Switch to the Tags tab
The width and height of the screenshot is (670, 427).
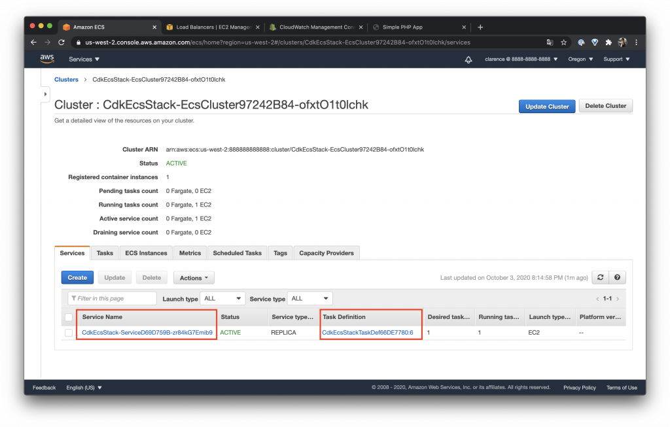click(280, 253)
